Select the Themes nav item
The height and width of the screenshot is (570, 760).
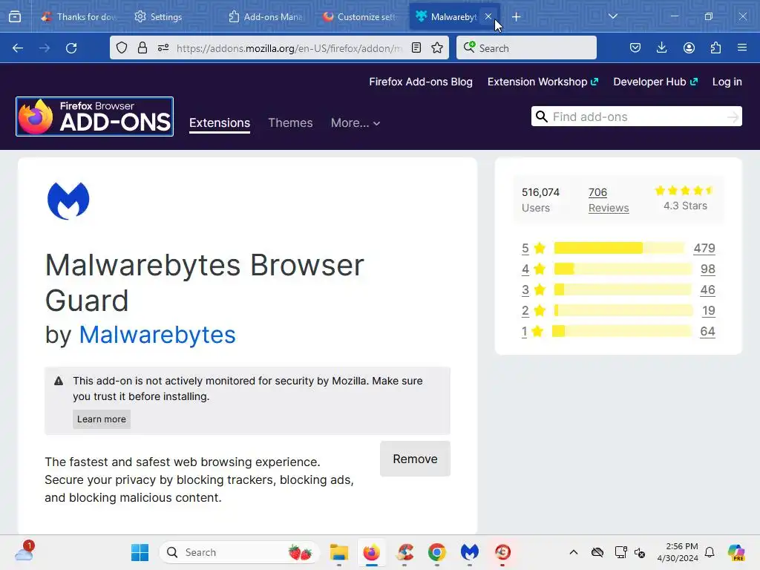pos(290,123)
